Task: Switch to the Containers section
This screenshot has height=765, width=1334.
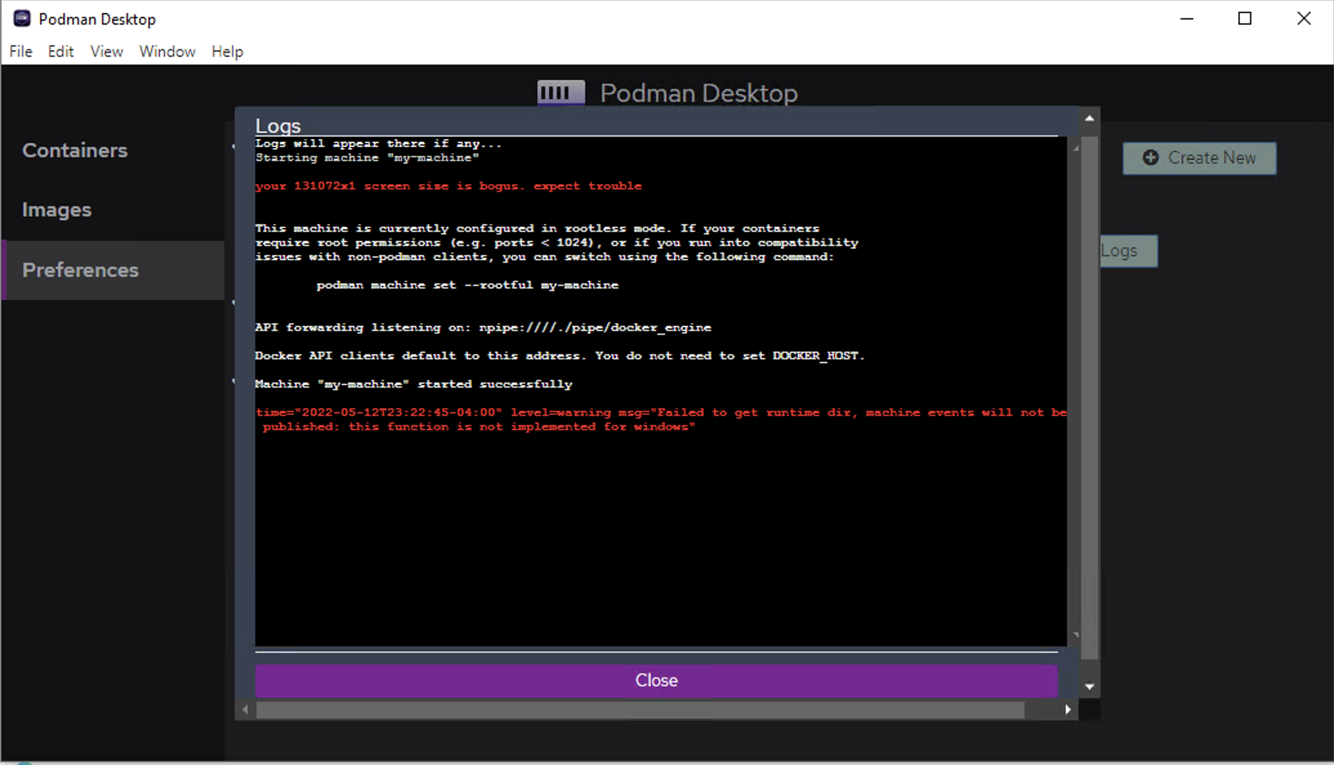Action: (x=75, y=150)
